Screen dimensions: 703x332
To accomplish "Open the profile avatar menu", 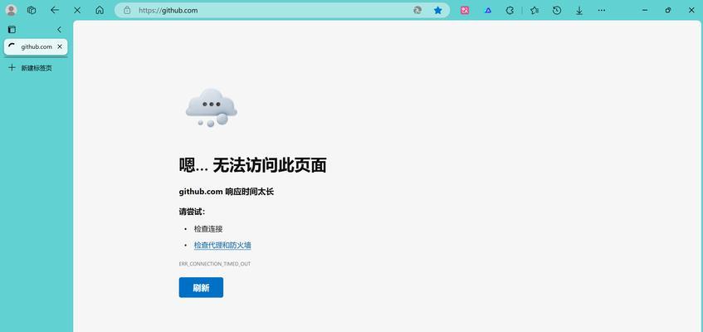I will 12,10.
